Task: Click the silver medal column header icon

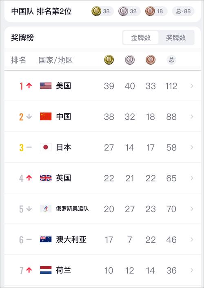Action: pyautogui.click(x=130, y=60)
